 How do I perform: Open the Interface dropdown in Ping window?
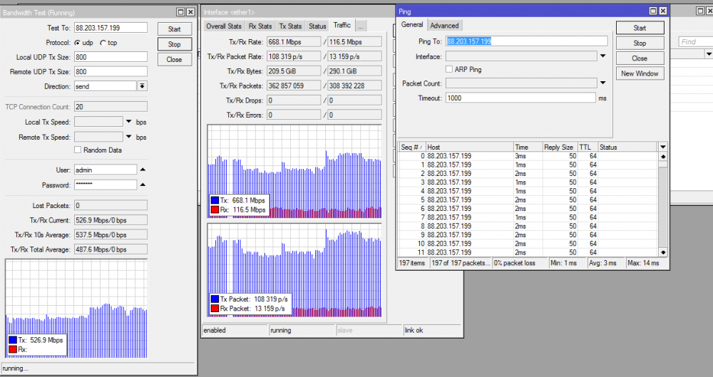[x=602, y=56]
